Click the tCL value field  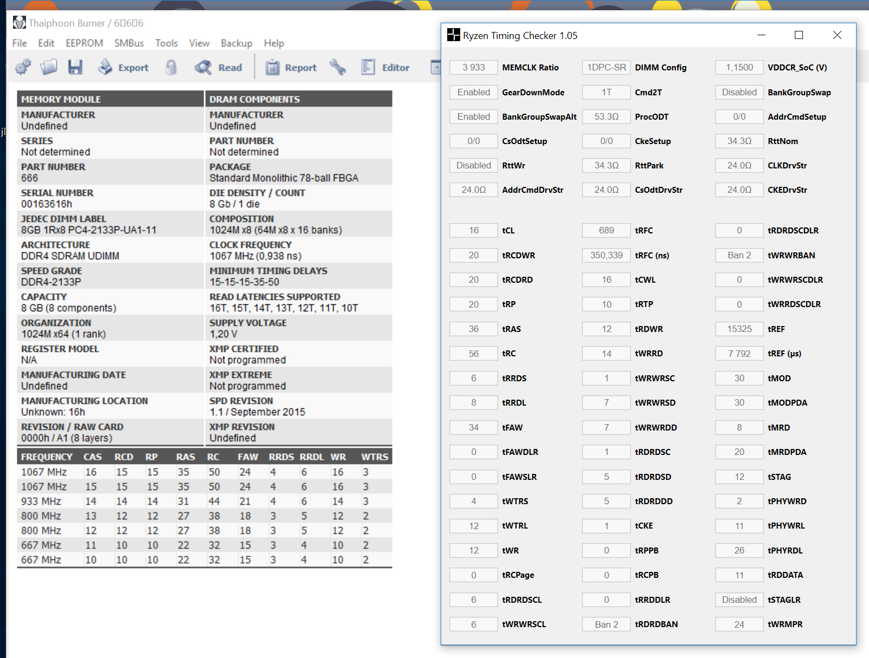coord(474,231)
